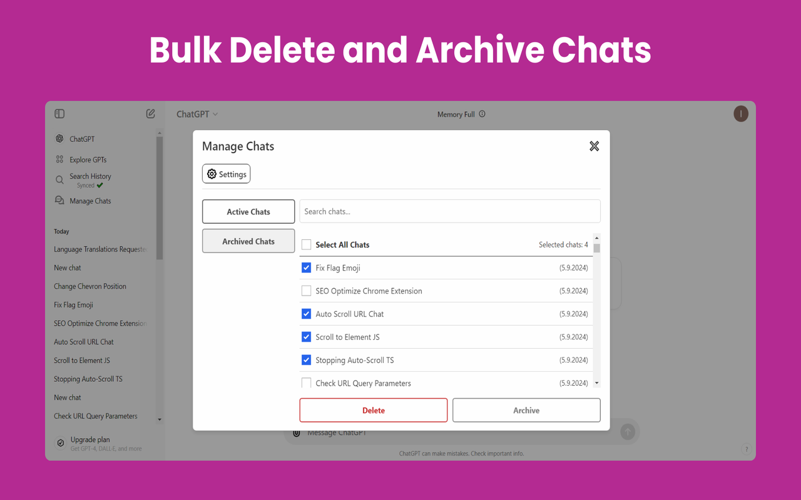801x500 pixels.
Task: Click Fix Flag Emoji row title in dialog
Action: tap(338, 267)
